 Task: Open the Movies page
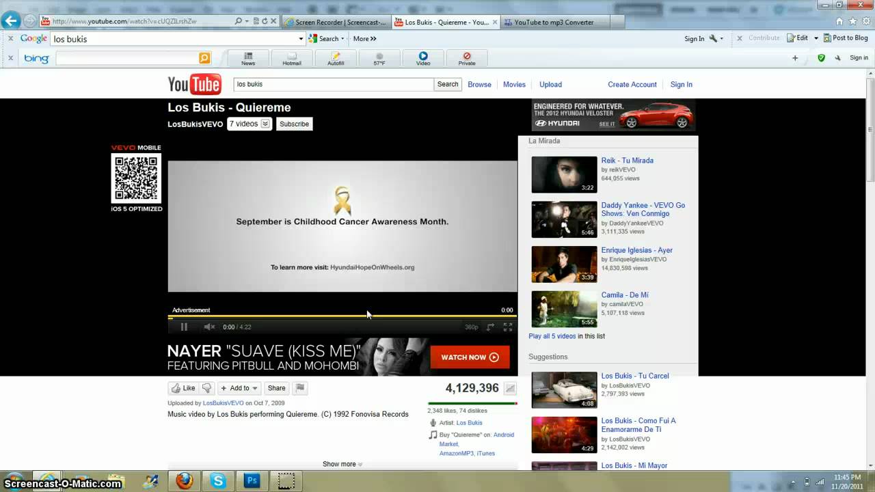click(x=514, y=85)
